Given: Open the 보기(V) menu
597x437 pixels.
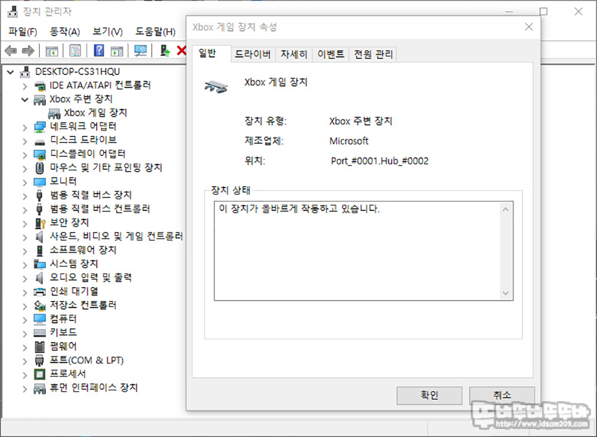Looking at the screenshot, I should 107,32.
